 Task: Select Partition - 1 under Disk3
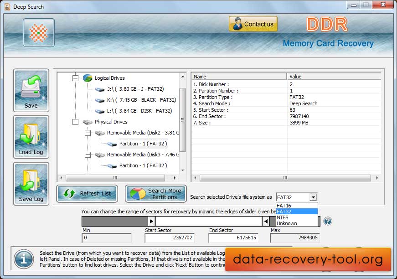click(x=143, y=165)
